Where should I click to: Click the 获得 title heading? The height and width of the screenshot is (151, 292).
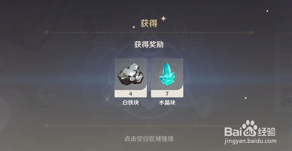149,23
